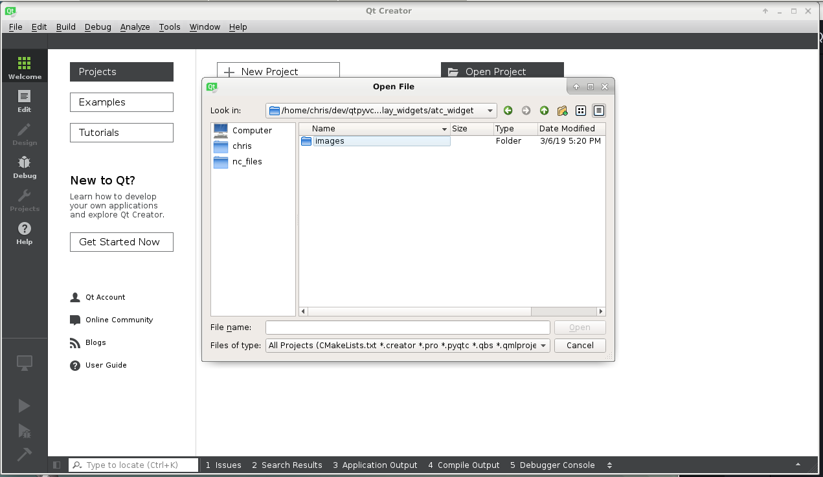
Task: Close the Open File dialog
Action: point(605,87)
